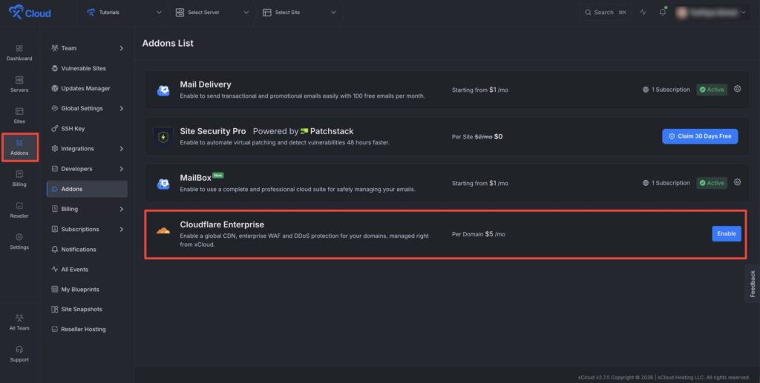This screenshot has width=760, height=383.
Task: Click Mail Delivery 1 Subscription link
Action: click(666, 90)
